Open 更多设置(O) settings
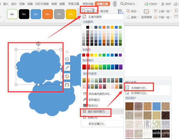Viewport: 179px width, 139px height. (x=97, y=124)
